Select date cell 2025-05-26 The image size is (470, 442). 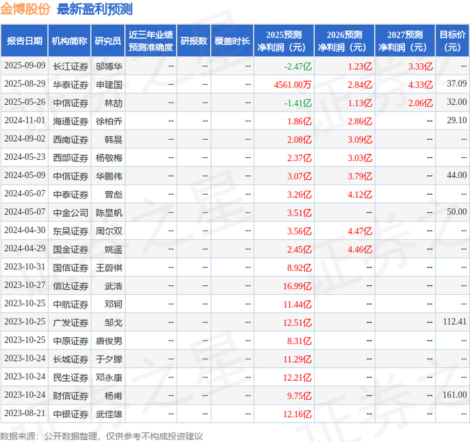point(25,102)
